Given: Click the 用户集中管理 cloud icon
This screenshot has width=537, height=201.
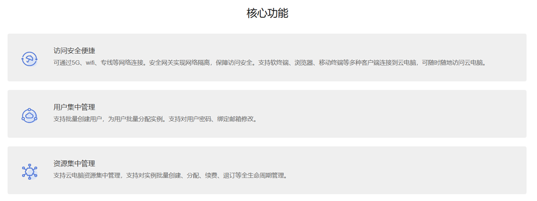Looking at the screenshot, I should click(30, 116).
